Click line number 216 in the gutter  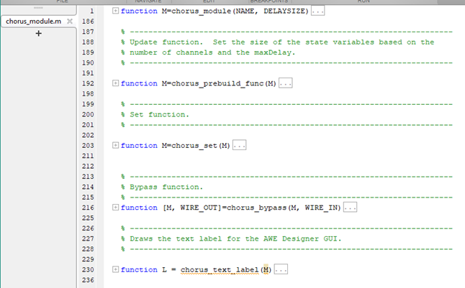(88, 208)
